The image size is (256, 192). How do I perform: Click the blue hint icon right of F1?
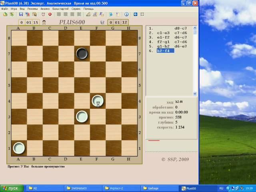pos(111,14)
